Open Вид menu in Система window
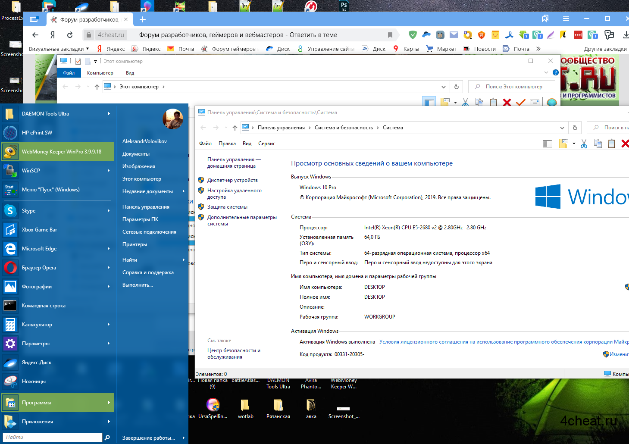Screen dimensions: 629x444 pyautogui.click(x=247, y=144)
